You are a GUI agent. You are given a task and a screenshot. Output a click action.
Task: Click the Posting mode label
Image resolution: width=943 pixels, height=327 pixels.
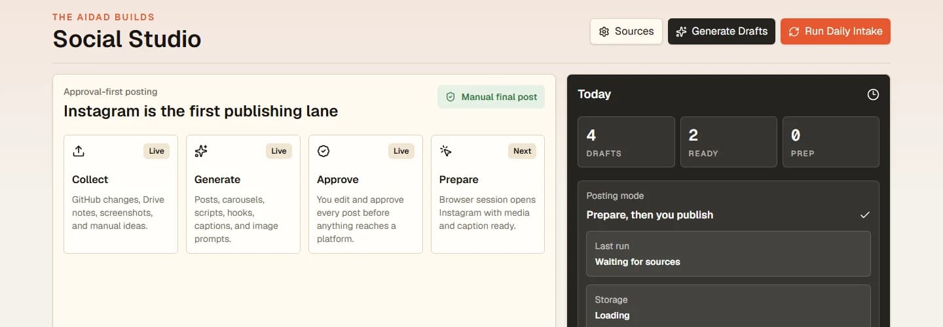click(615, 196)
